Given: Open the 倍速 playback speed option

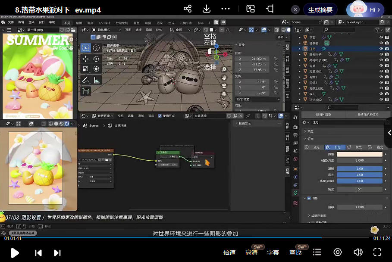Looking at the screenshot, I should [229, 253].
